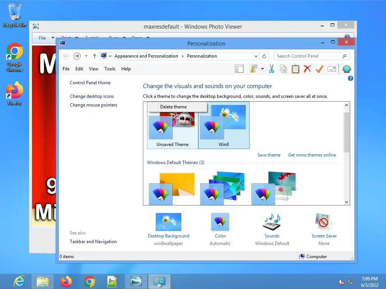Launch Internet Explorer from the taskbar
The image size is (386, 289).
[x=19, y=281]
